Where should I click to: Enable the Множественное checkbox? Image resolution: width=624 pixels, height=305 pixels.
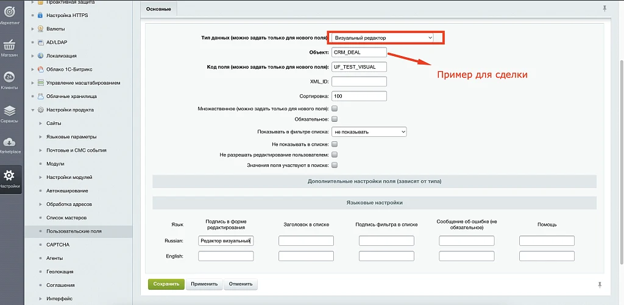[x=335, y=108]
